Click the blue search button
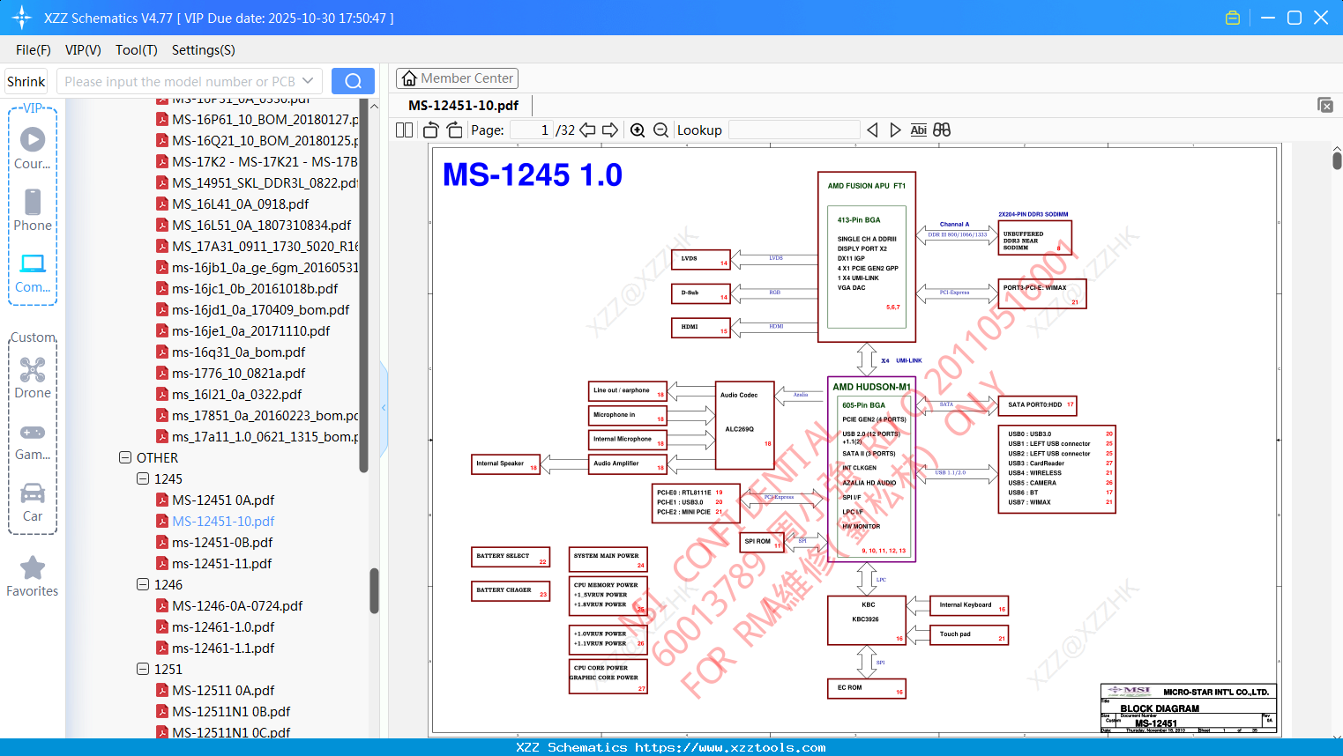 tap(353, 81)
